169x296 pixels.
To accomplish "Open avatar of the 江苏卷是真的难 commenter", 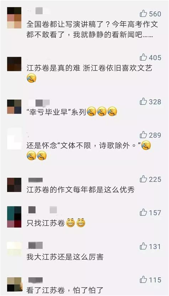I will pyautogui.click(x=14, y=64).
